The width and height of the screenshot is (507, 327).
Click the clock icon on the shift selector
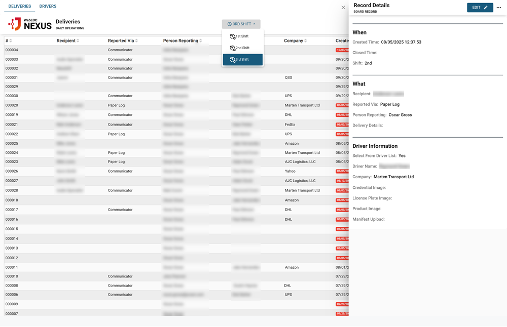coord(229,24)
